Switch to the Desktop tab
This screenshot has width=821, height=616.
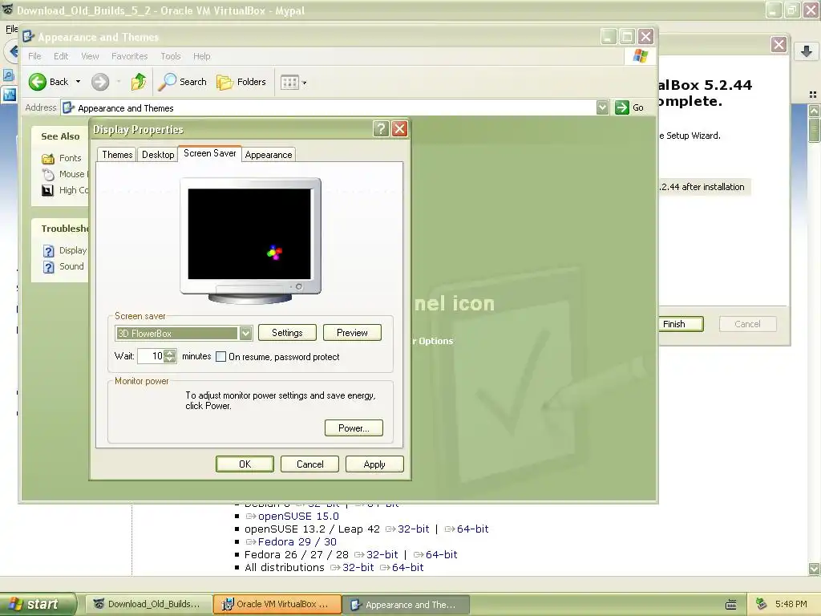pos(158,155)
